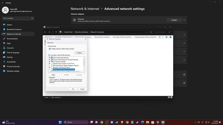Go forward in Network Connections window
The height and width of the screenshot is (125, 223).
(x=49, y=32)
